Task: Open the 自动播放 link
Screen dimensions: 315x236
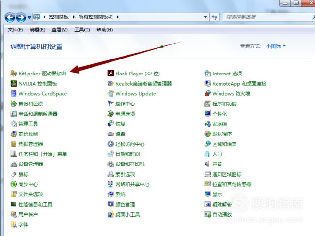Action: (x=222, y=214)
